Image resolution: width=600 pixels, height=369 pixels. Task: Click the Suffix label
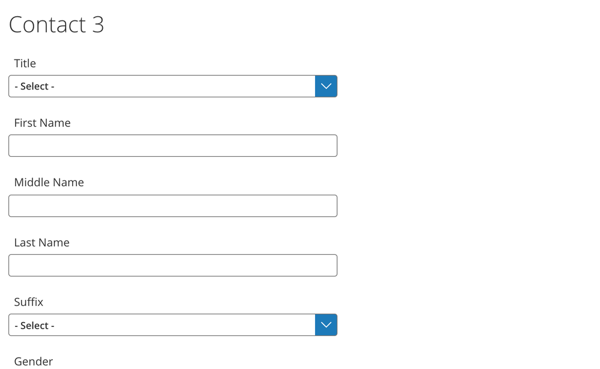(28, 302)
